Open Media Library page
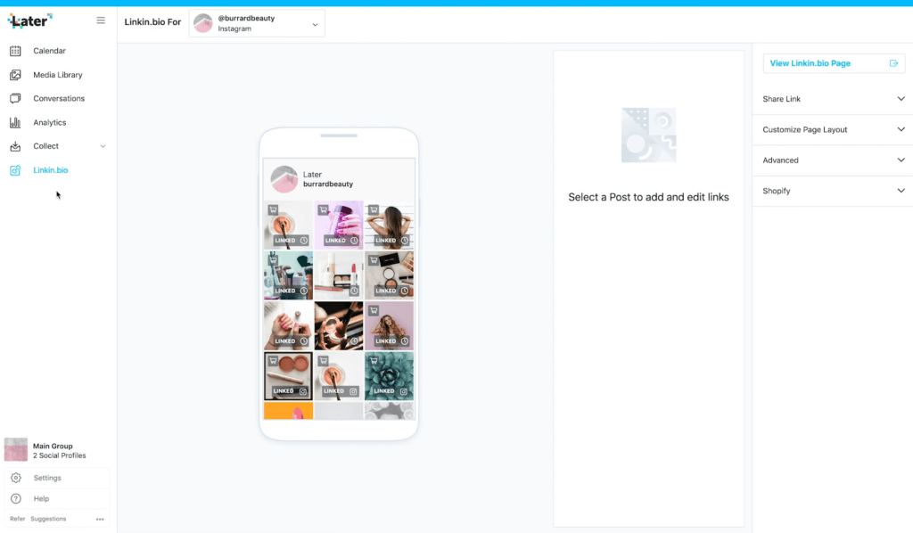This screenshot has height=533, width=913. pos(58,75)
